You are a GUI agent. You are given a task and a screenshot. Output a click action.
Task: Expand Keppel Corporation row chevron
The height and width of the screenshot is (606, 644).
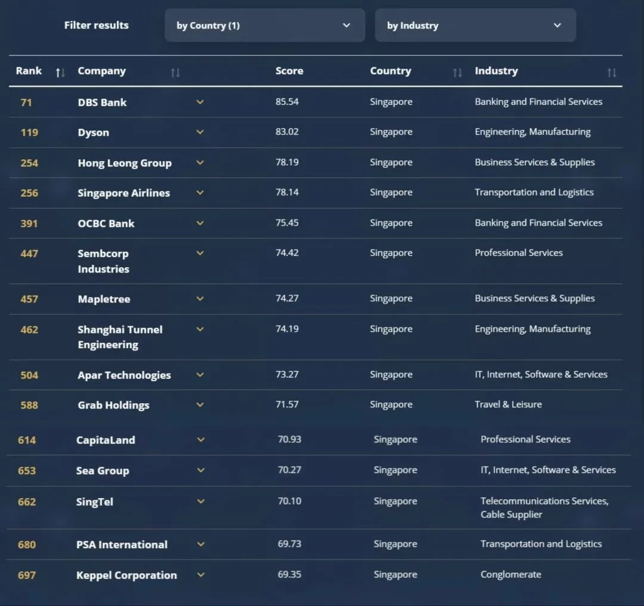pos(201,575)
